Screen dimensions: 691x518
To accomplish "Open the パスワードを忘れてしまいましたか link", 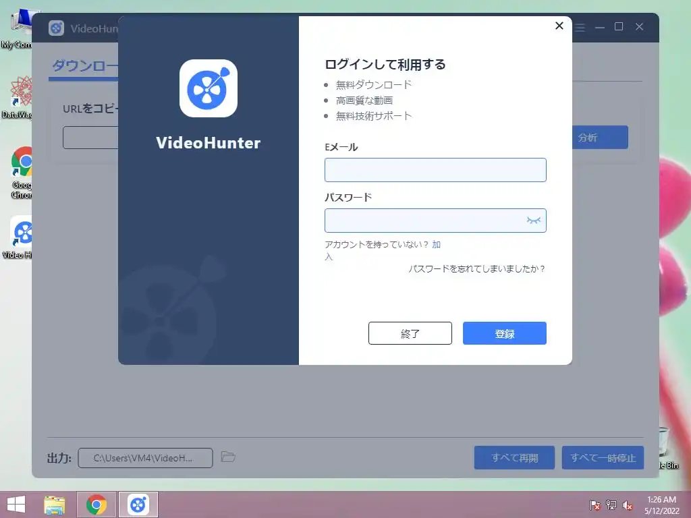I will pyautogui.click(x=476, y=268).
